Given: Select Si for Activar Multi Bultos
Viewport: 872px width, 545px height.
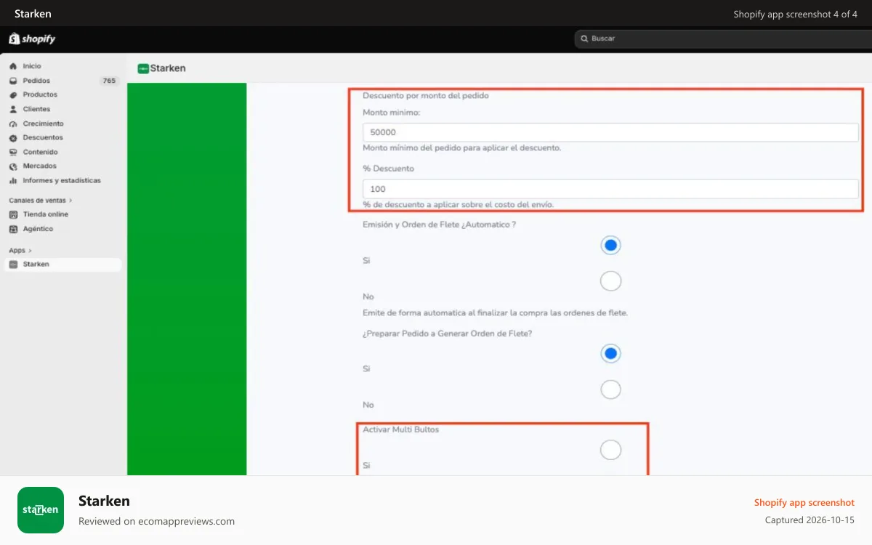Looking at the screenshot, I should pos(610,450).
